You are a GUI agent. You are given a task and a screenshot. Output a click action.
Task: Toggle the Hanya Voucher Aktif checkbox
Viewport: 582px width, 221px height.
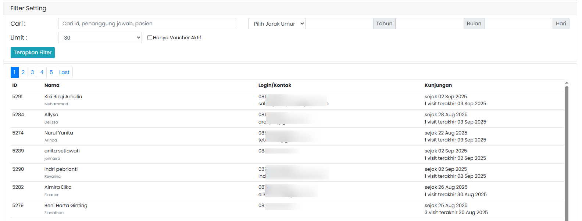[x=150, y=37]
